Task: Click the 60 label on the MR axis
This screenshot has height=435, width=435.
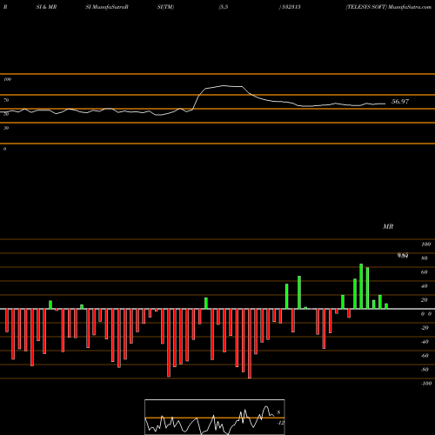Action: click(425, 272)
